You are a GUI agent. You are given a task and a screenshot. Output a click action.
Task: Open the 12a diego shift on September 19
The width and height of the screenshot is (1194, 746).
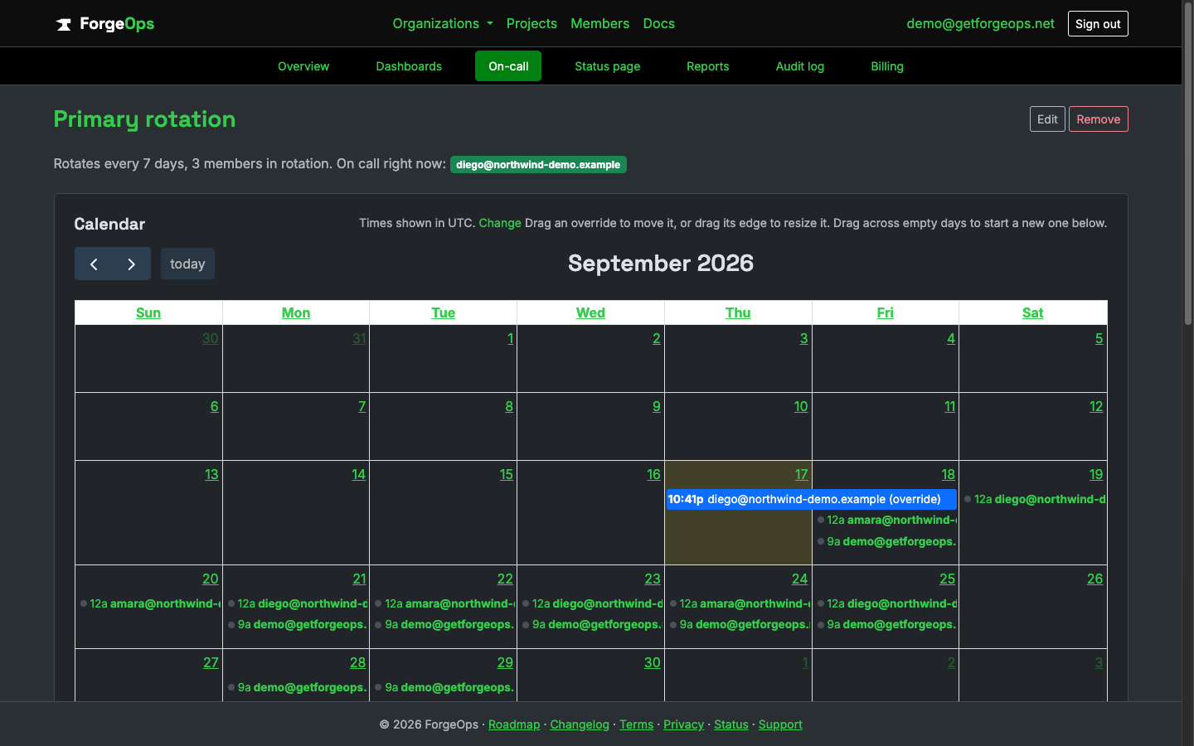(x=1033, y=499)
